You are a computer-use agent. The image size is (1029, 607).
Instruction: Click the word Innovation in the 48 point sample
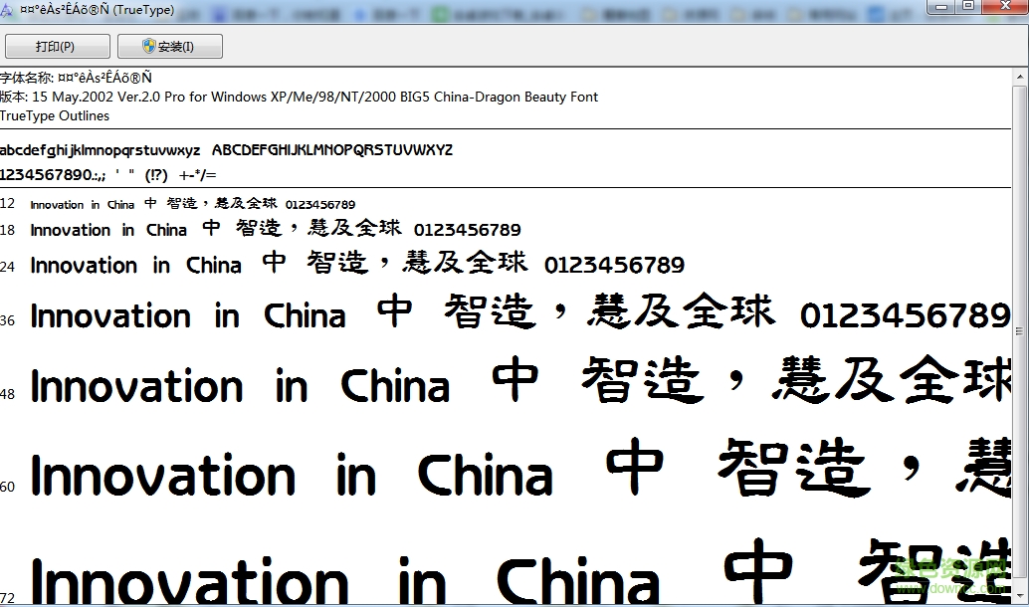pyautogui.click(x=137, y=387)
